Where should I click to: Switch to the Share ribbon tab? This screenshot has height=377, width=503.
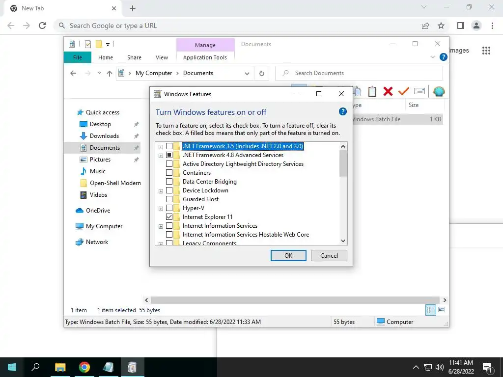point(134,57)
